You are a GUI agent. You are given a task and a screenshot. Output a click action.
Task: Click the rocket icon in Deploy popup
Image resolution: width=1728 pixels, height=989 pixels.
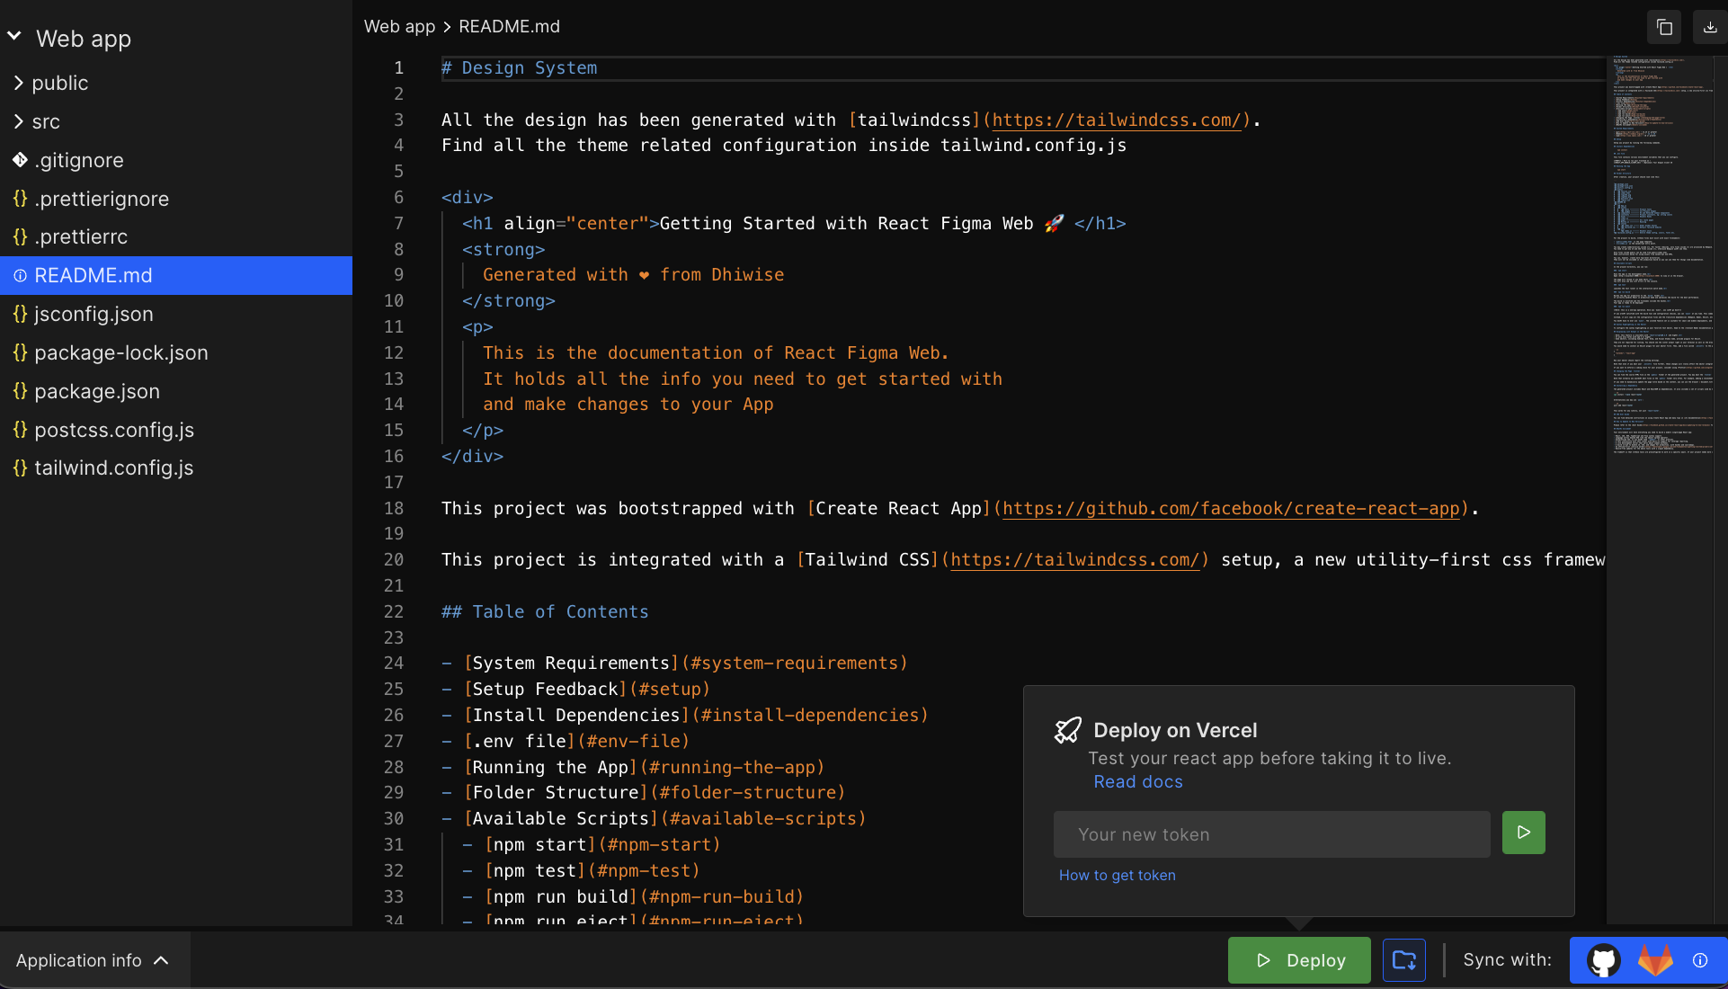[x=1067, y=730]
